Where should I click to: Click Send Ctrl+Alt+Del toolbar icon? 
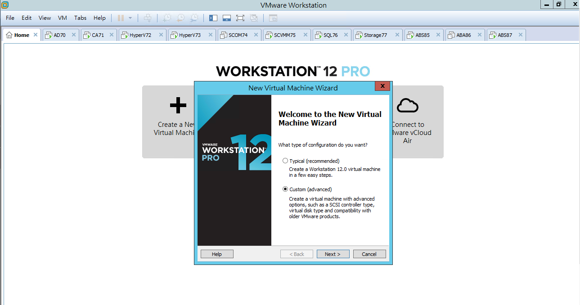(x=148, y=18)
